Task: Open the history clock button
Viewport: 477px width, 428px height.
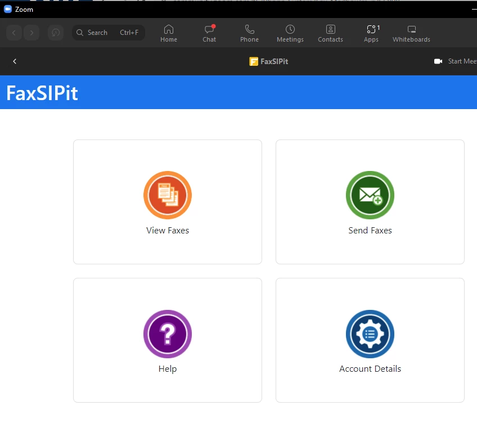Action: (56, 33)
